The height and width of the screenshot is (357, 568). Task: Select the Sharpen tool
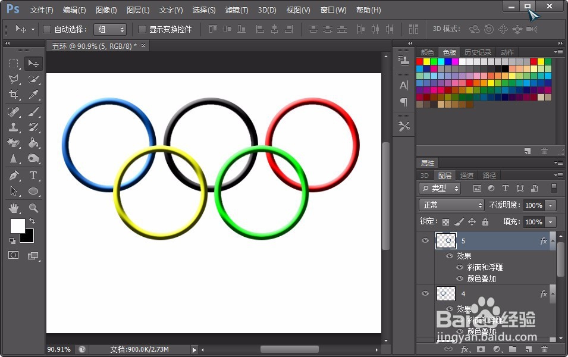[x=14, y=158]
